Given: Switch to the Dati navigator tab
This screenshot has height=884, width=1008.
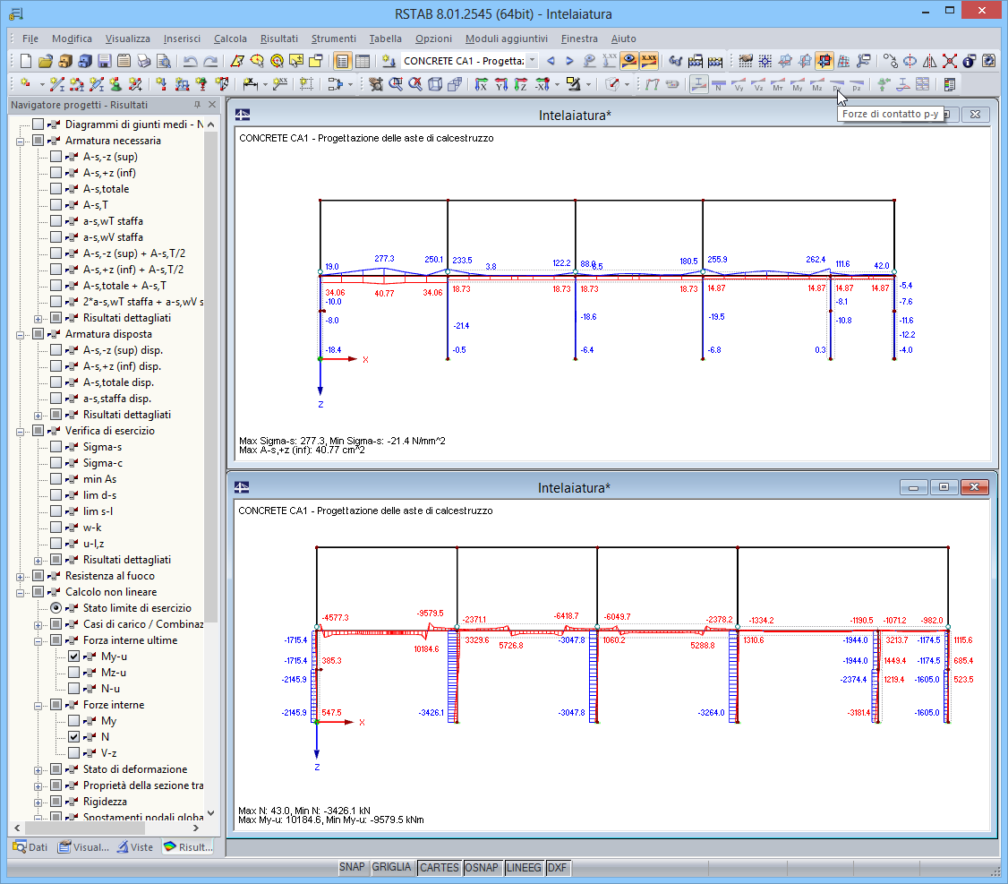Looking at the screenshot, I should coord(30,847).
